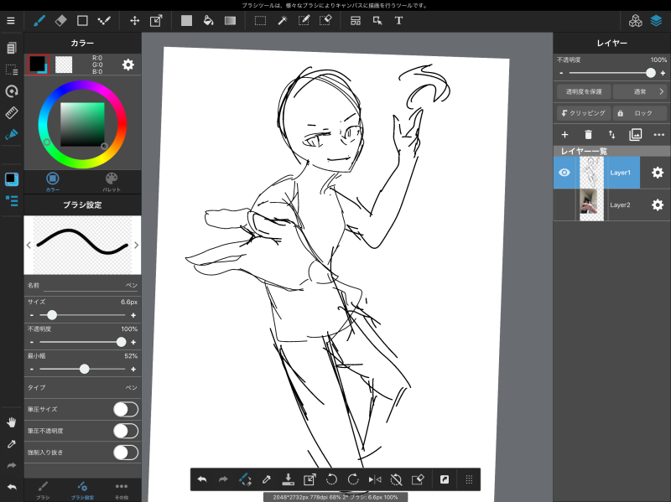This screenshot has height=502, width=671.
Task: Show next brush preview with right chevron
Action: (136, 245)
